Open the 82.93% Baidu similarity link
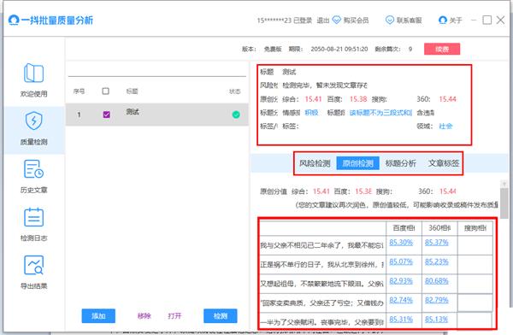The height and width of the screenshot is (335, 513). point(401,281)
